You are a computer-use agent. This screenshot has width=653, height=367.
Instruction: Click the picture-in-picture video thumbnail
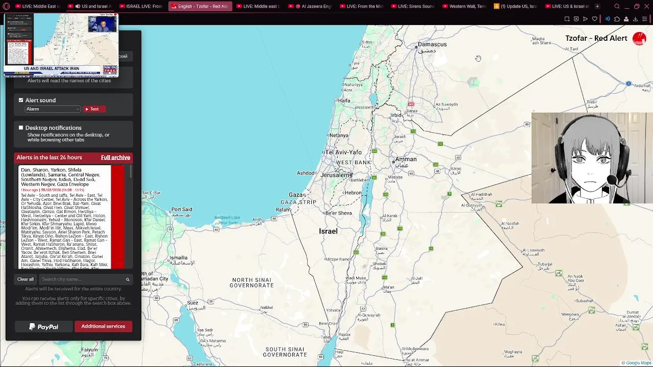(x=61, y=46)
